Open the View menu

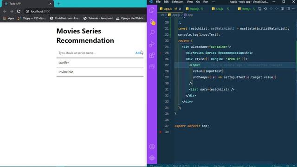click(x=190, y=2)
